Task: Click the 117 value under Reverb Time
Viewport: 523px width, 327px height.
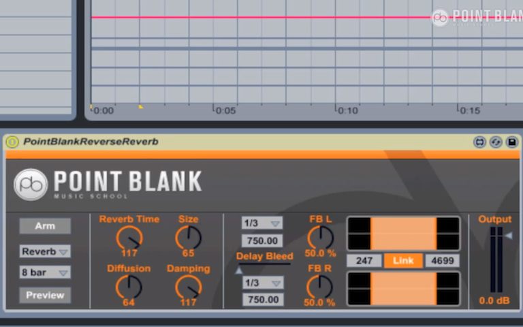Action: coord(129,253)
